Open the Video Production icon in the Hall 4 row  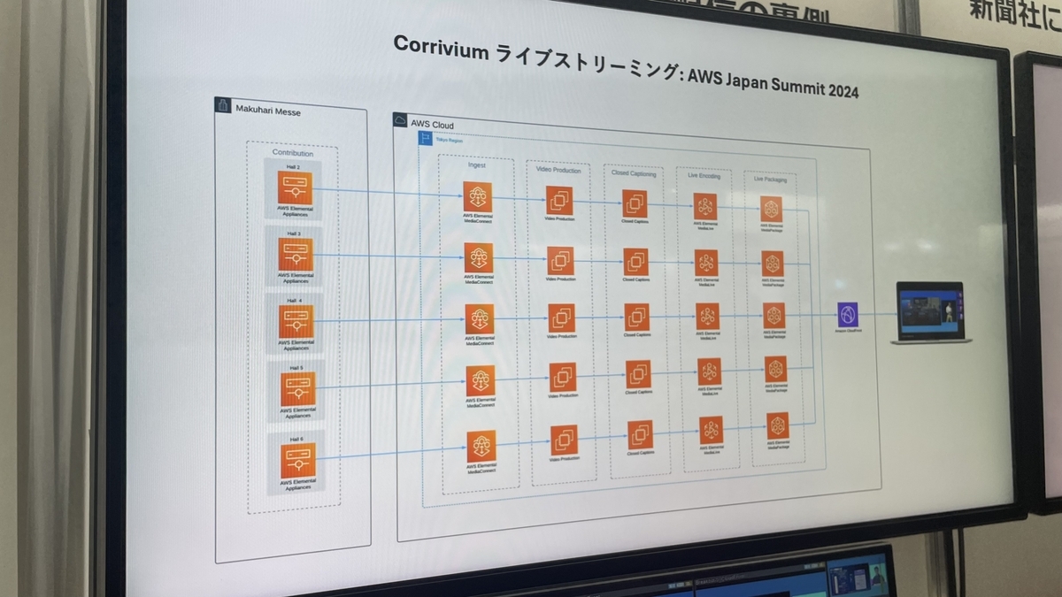(562, 318)
